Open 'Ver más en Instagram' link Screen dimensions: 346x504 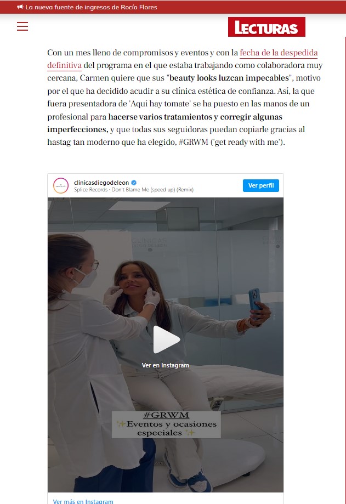[x=83, y=501]
